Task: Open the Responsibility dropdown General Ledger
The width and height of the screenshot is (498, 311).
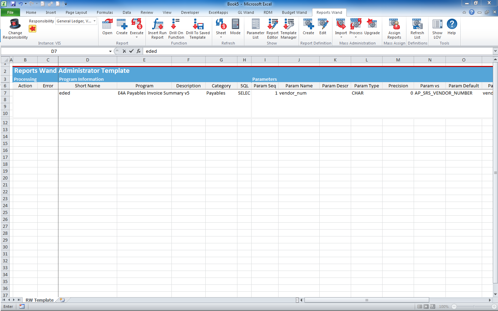Action: [76, 21]
